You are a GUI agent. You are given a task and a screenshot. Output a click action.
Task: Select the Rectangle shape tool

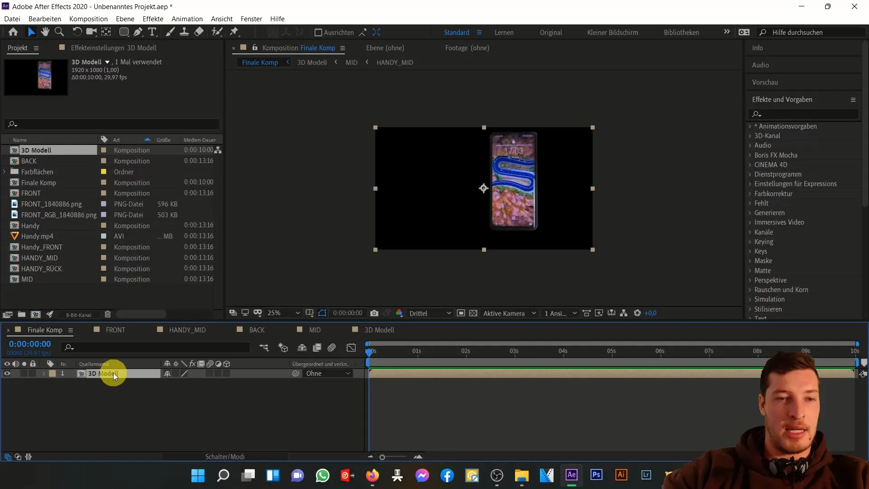(124, 32)
